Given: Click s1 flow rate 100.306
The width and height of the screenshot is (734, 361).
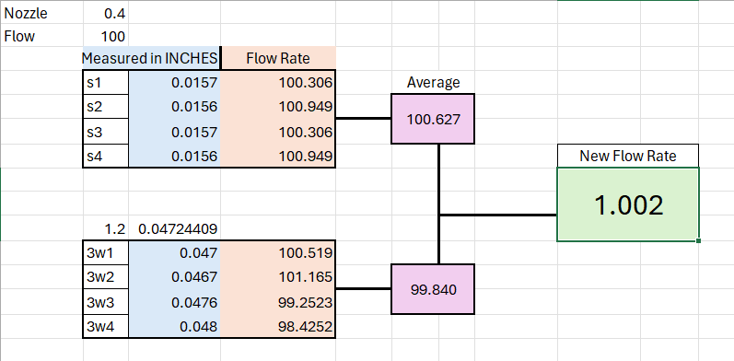Looking at the screenshot, I should click(278, 83).
